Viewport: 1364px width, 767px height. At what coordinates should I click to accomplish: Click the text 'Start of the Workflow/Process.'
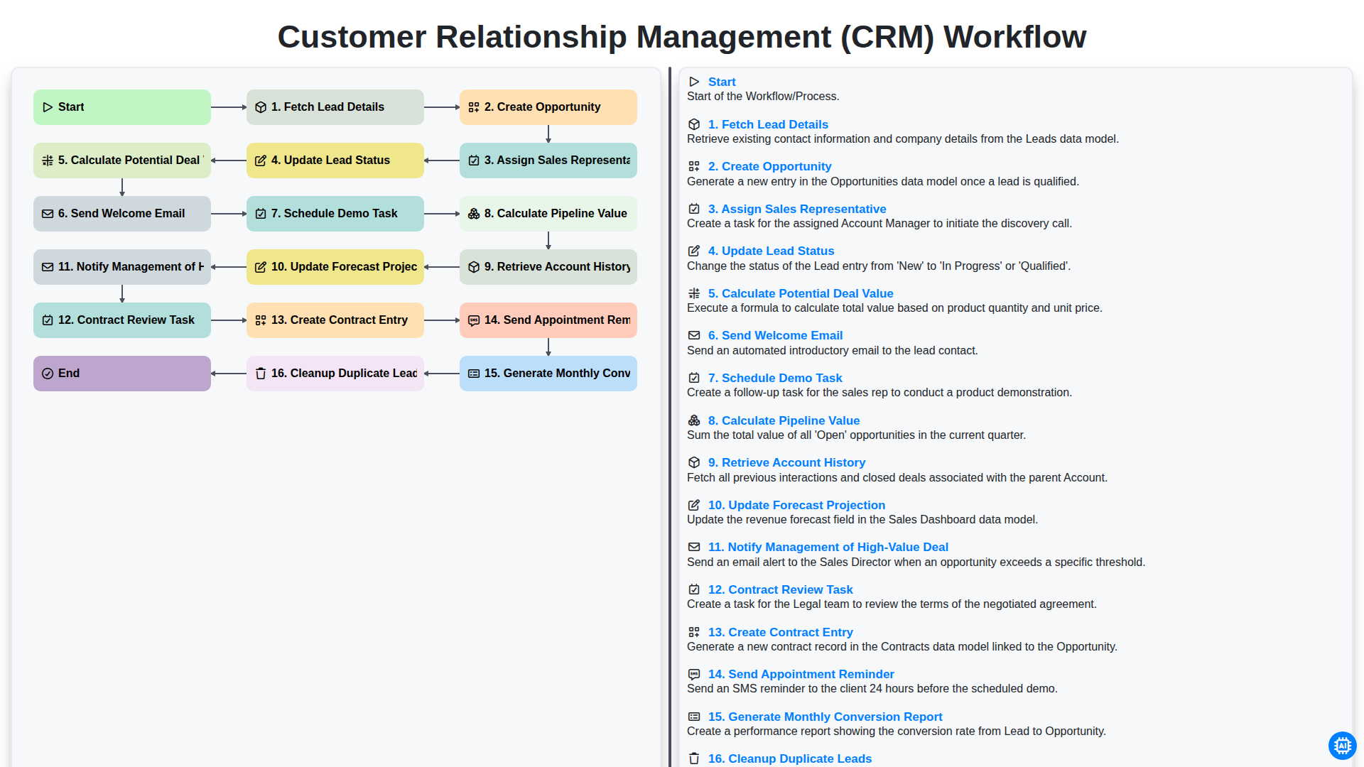tap(763, 97)
